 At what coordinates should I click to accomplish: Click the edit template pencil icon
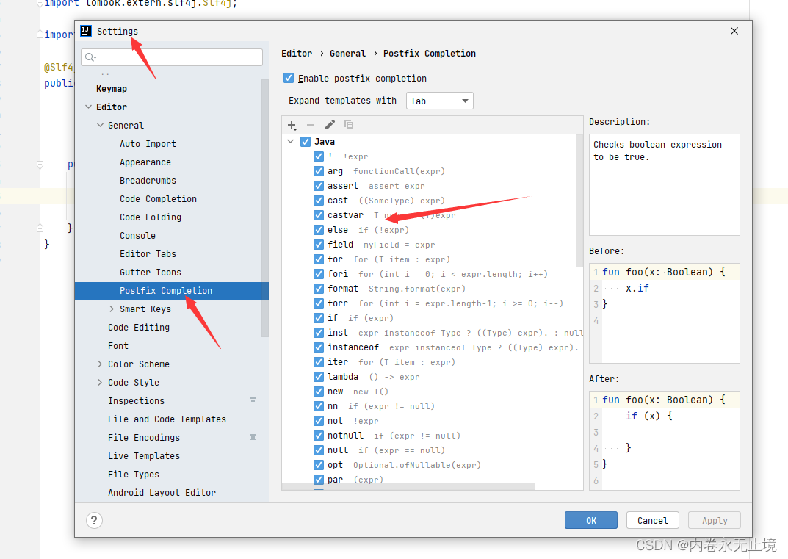pos(330,125)
